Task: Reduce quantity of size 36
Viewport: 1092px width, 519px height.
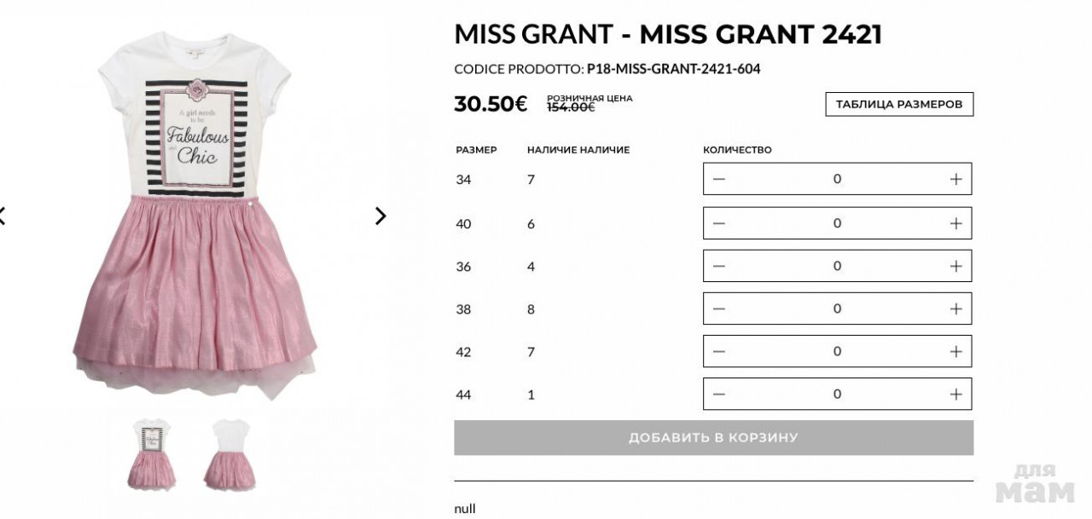Action: pos(719,266)
